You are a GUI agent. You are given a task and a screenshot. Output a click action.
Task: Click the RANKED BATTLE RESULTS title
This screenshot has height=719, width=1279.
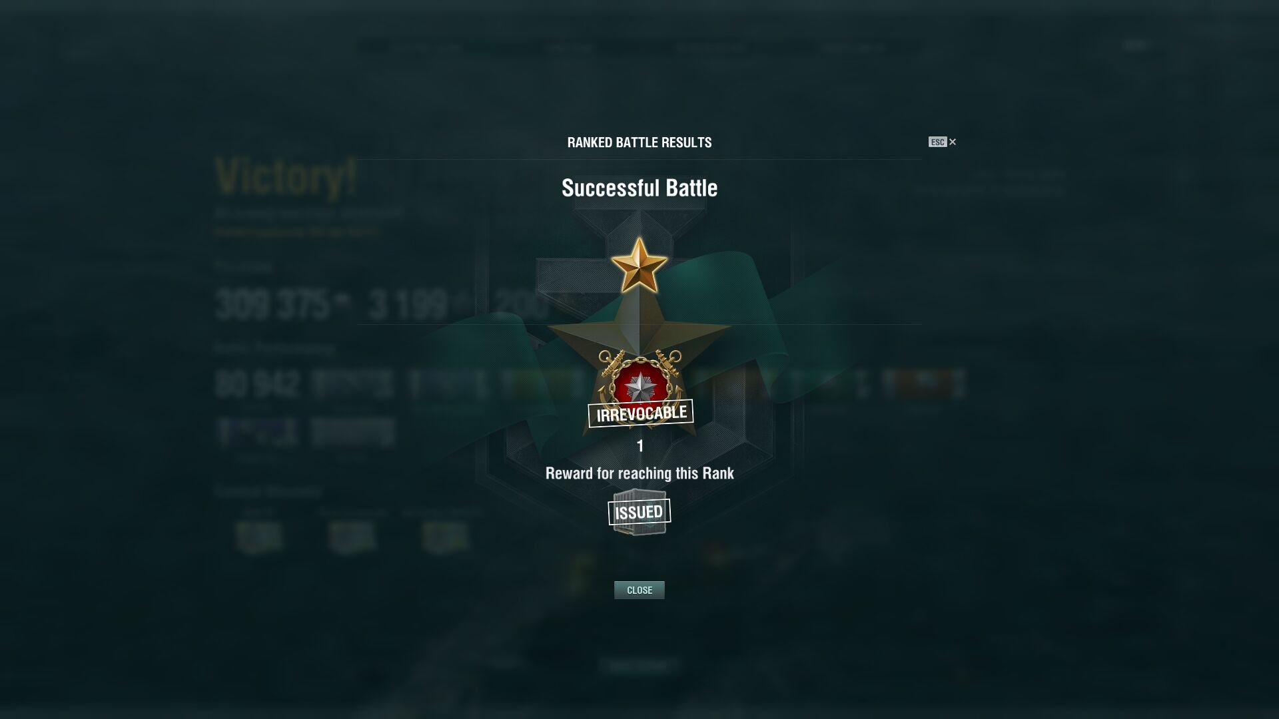point(639,142)
